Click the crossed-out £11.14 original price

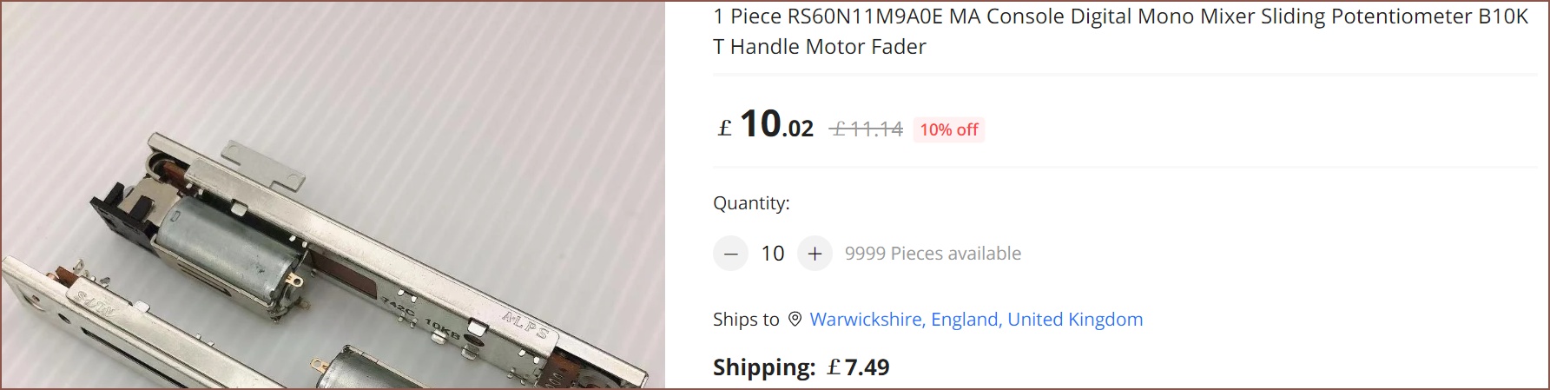pos(867,129)
